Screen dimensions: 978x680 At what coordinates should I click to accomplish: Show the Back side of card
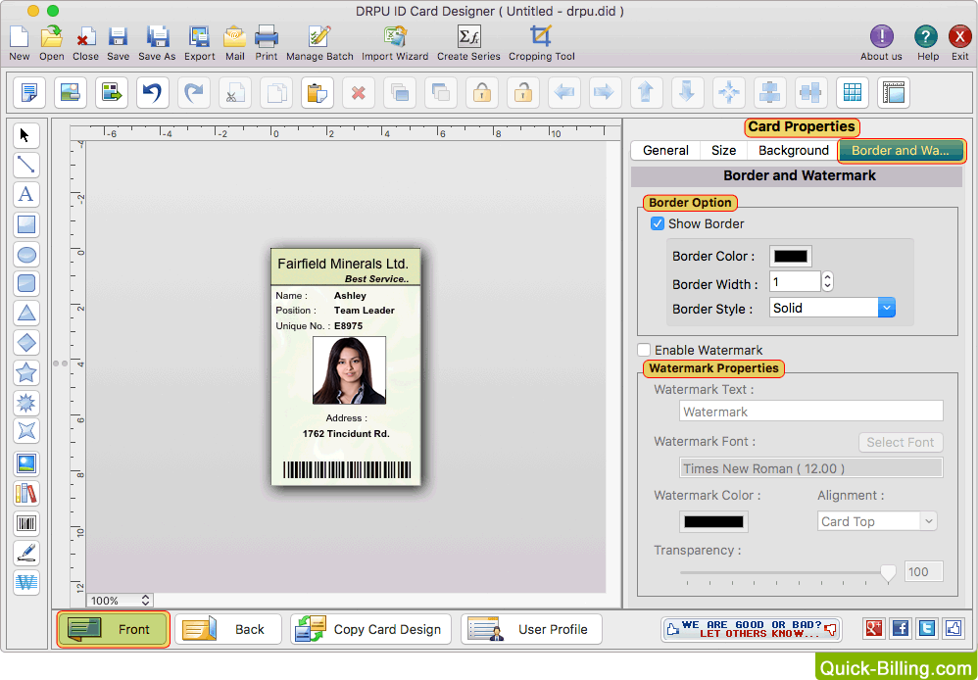tap(228, 629)
